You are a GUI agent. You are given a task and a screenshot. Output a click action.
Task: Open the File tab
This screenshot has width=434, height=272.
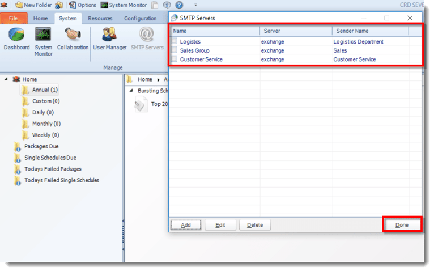(x=14, y=18)
